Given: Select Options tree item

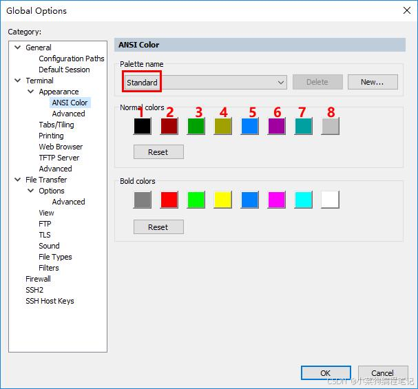Looking at the screenshot, I should click(52, 191).
